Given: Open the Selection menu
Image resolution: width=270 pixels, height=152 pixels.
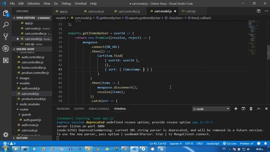Looking at the screenshot, I should tap(33, 3).
